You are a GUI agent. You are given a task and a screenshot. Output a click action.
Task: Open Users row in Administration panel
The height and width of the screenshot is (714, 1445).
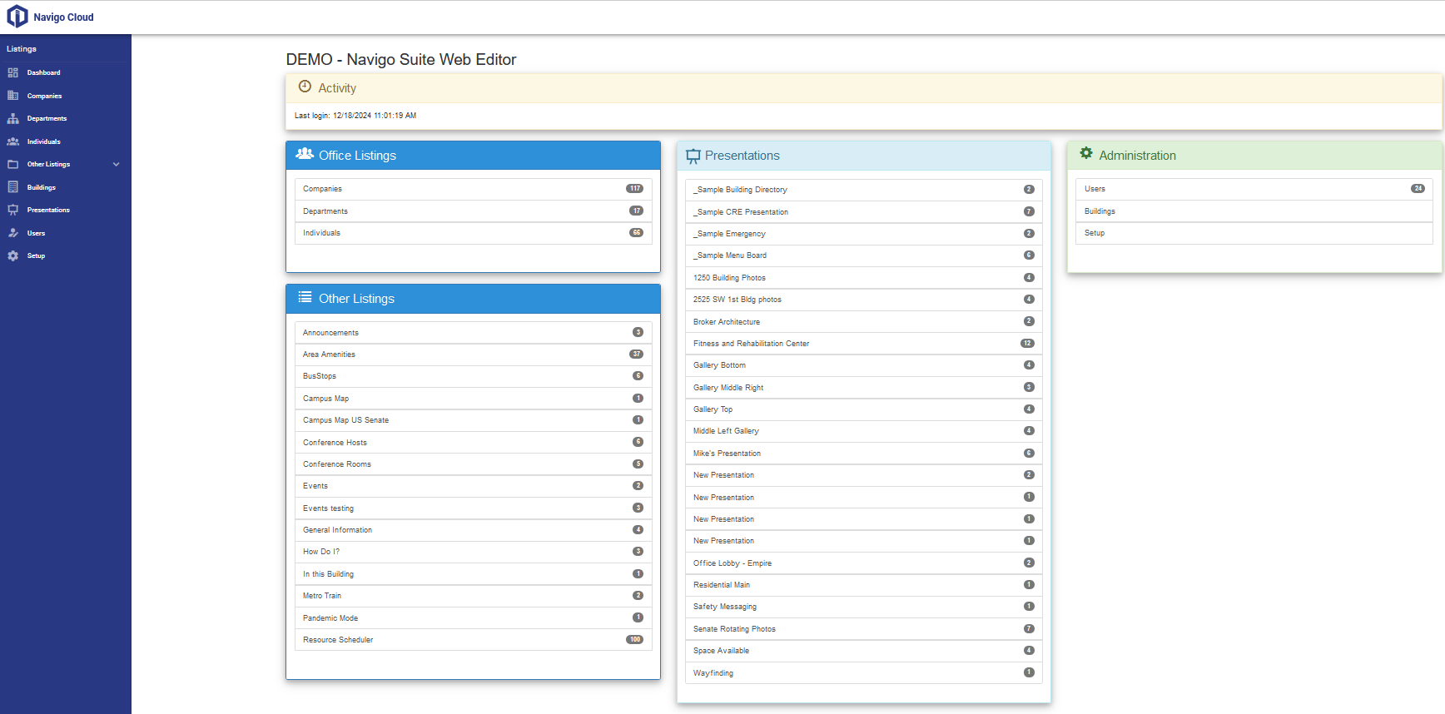coord(1254,189)
